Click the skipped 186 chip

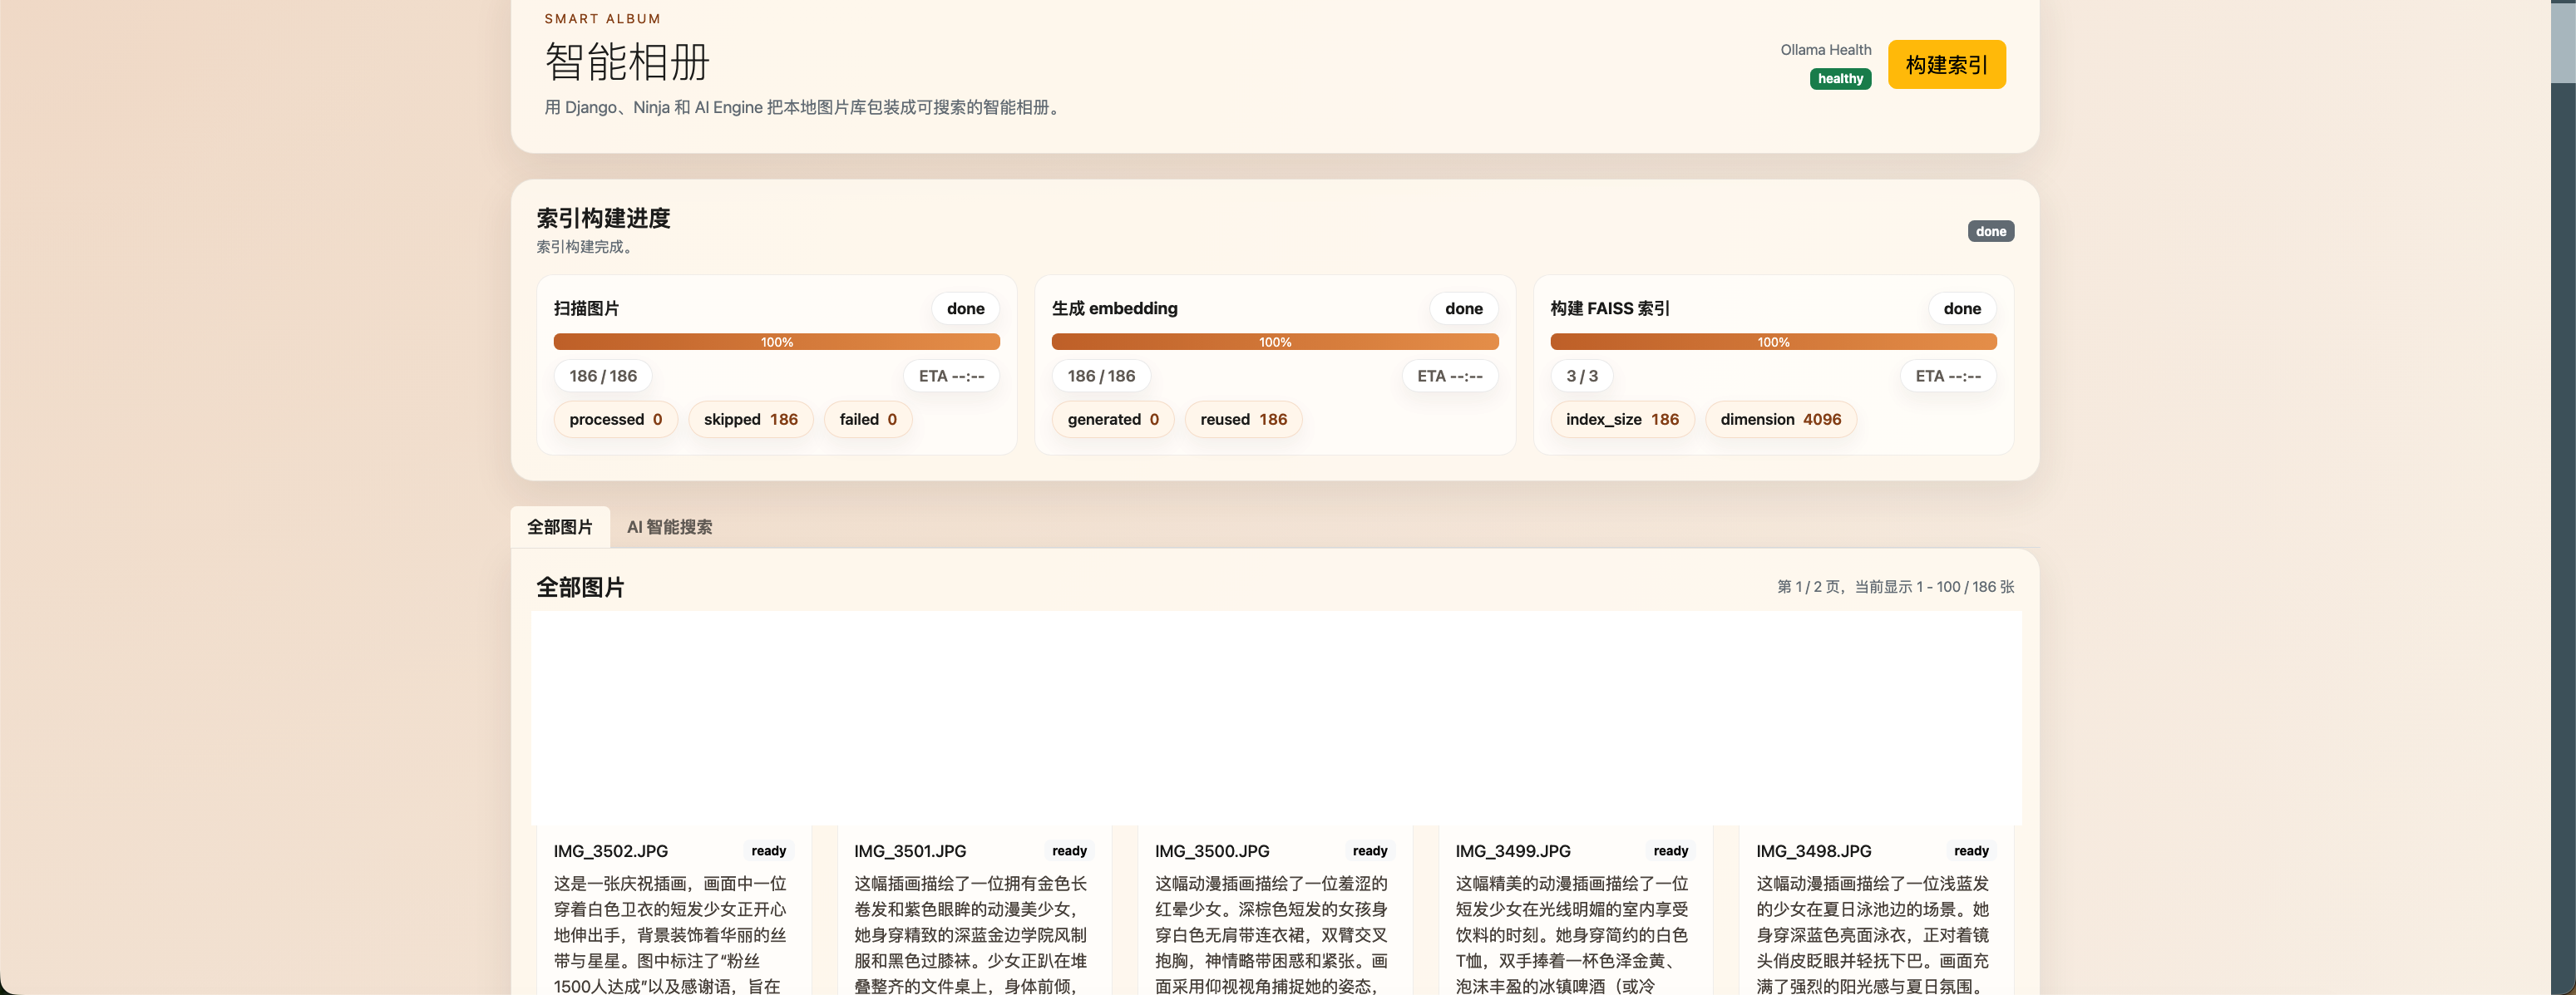(x=750, y=420)
